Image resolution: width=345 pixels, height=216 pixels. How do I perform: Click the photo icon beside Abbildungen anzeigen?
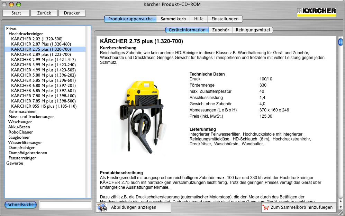tap(102, 207)
